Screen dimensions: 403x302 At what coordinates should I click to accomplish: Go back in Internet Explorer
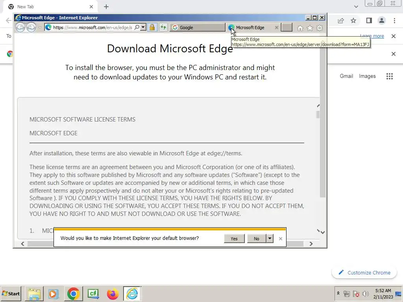coord(20,27)
